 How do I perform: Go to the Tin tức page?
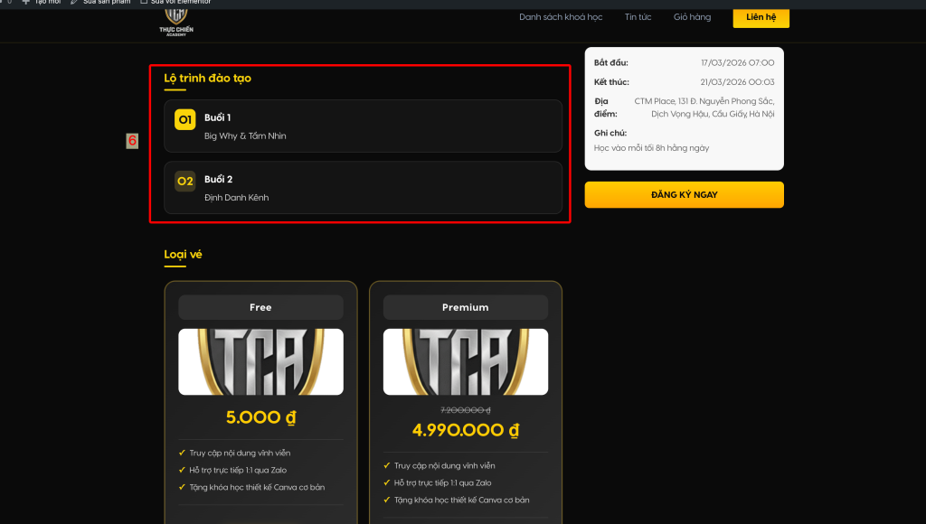click(x=638, y=17)
